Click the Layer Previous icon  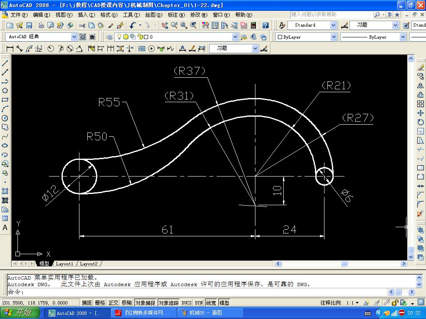(253, 37)
